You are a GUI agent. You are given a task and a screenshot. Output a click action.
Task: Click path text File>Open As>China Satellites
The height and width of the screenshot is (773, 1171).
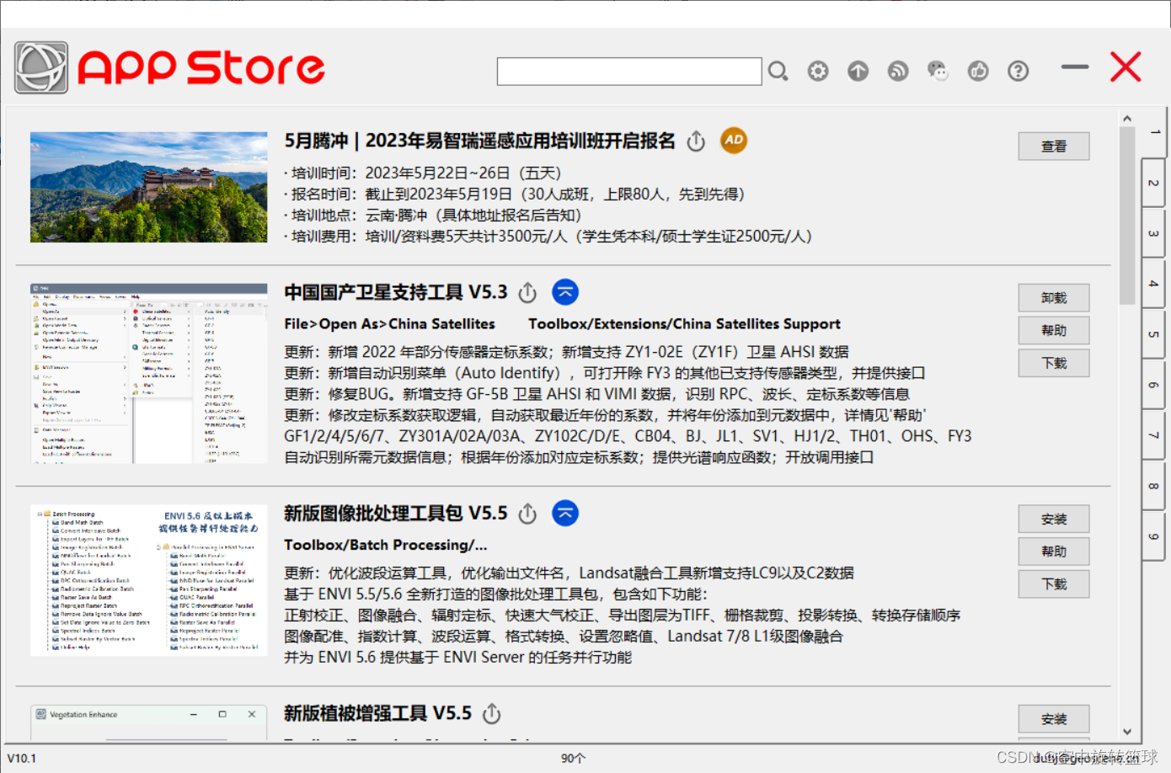389,324
